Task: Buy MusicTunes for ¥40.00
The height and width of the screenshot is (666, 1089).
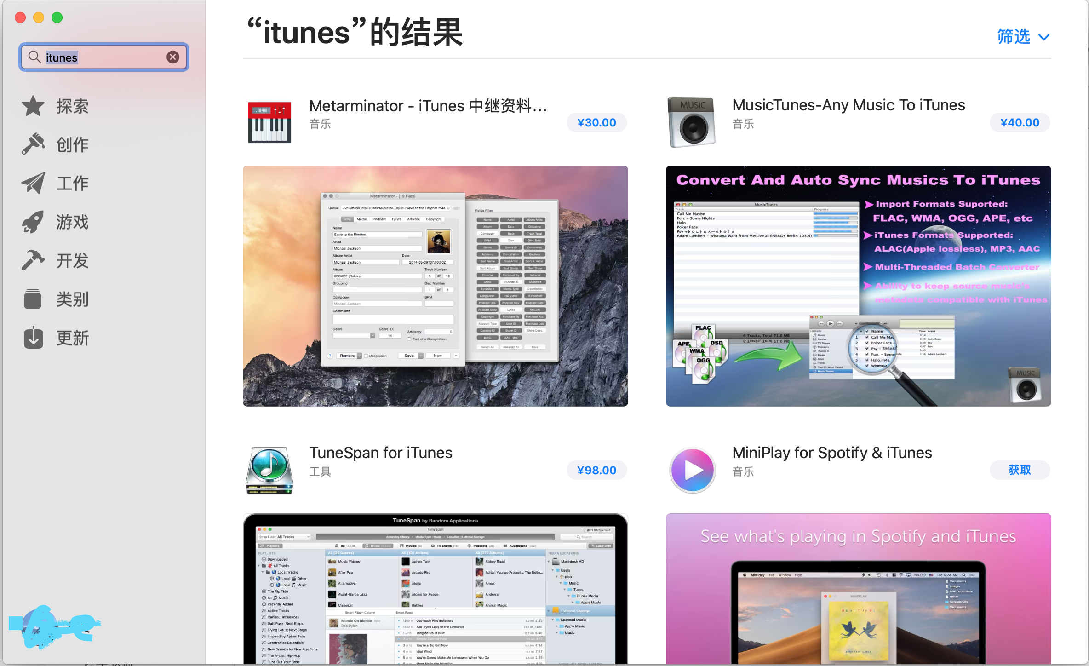Action: point(1020,123)
